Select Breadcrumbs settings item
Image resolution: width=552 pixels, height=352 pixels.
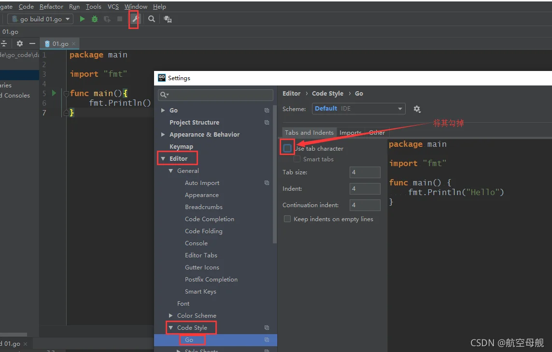click(203, 207)
